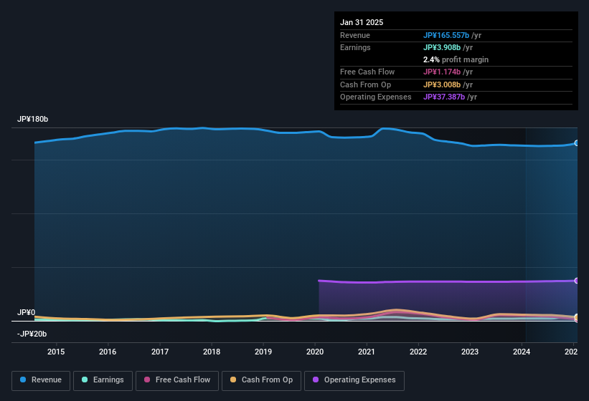Click the Cash From Op end-point marker
The height and width of the screenshot is (401, 589).
click(577, 317)
